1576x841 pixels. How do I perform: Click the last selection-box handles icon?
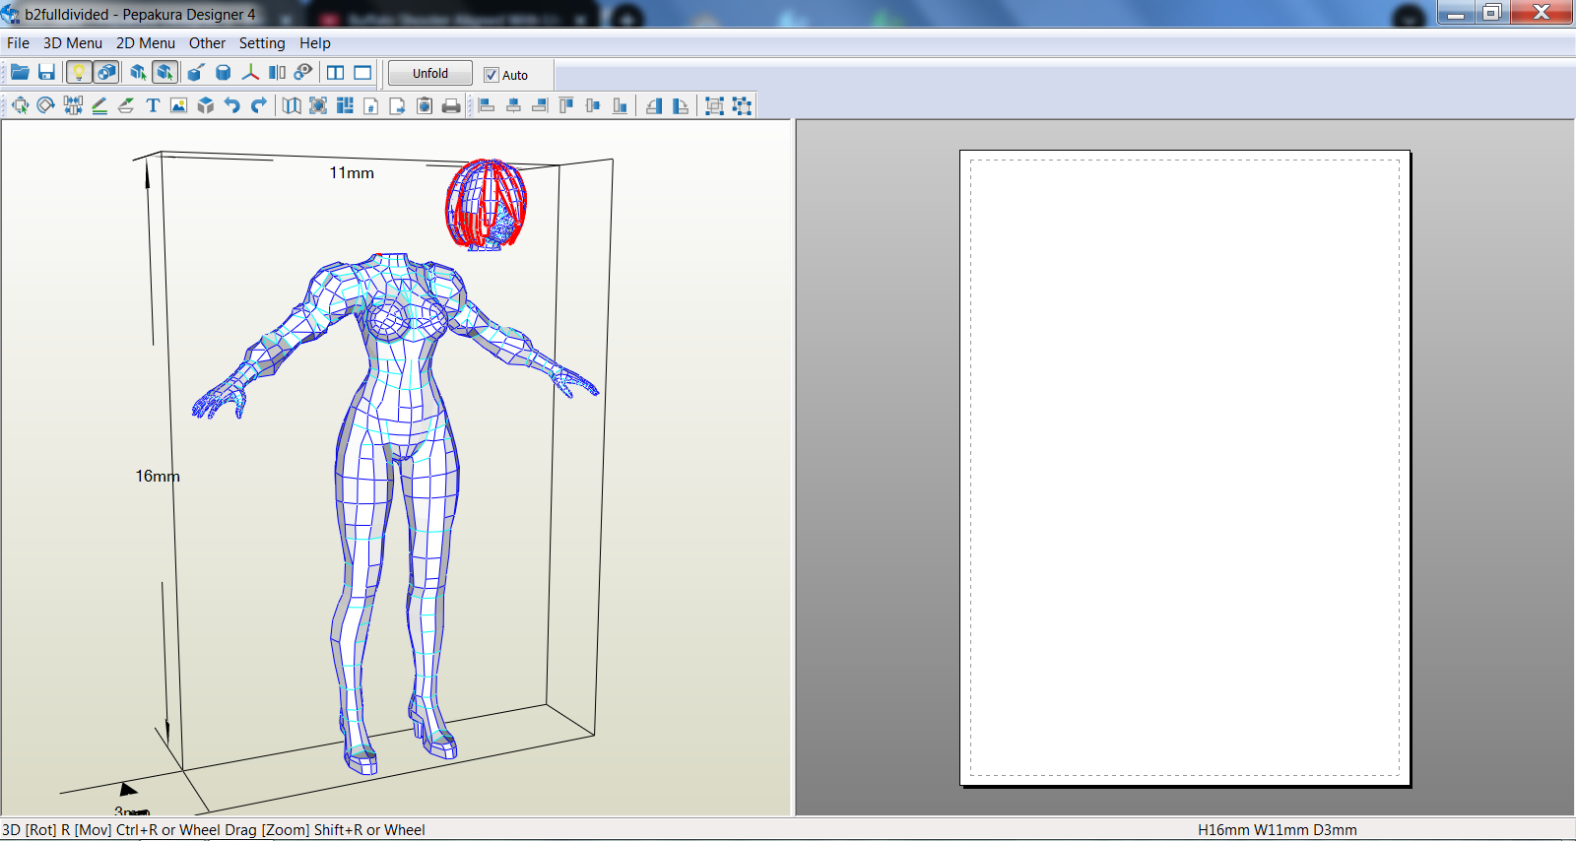pyautogui.click(x=742, y=105)
